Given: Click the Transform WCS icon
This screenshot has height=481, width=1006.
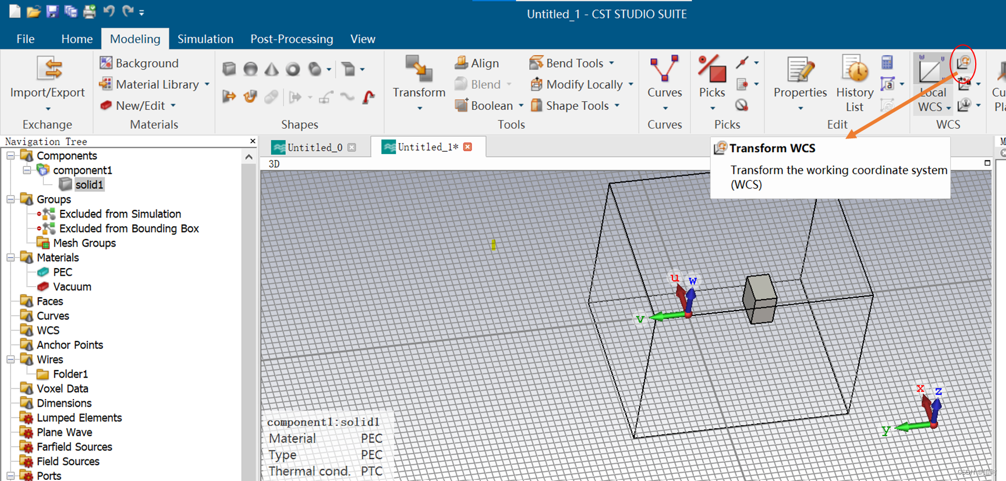Looking at the screenshot, I should 964,62.
